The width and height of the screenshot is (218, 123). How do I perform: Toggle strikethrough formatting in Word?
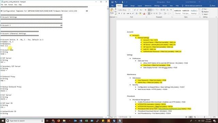pyautogui.click(x=128, y=14)
